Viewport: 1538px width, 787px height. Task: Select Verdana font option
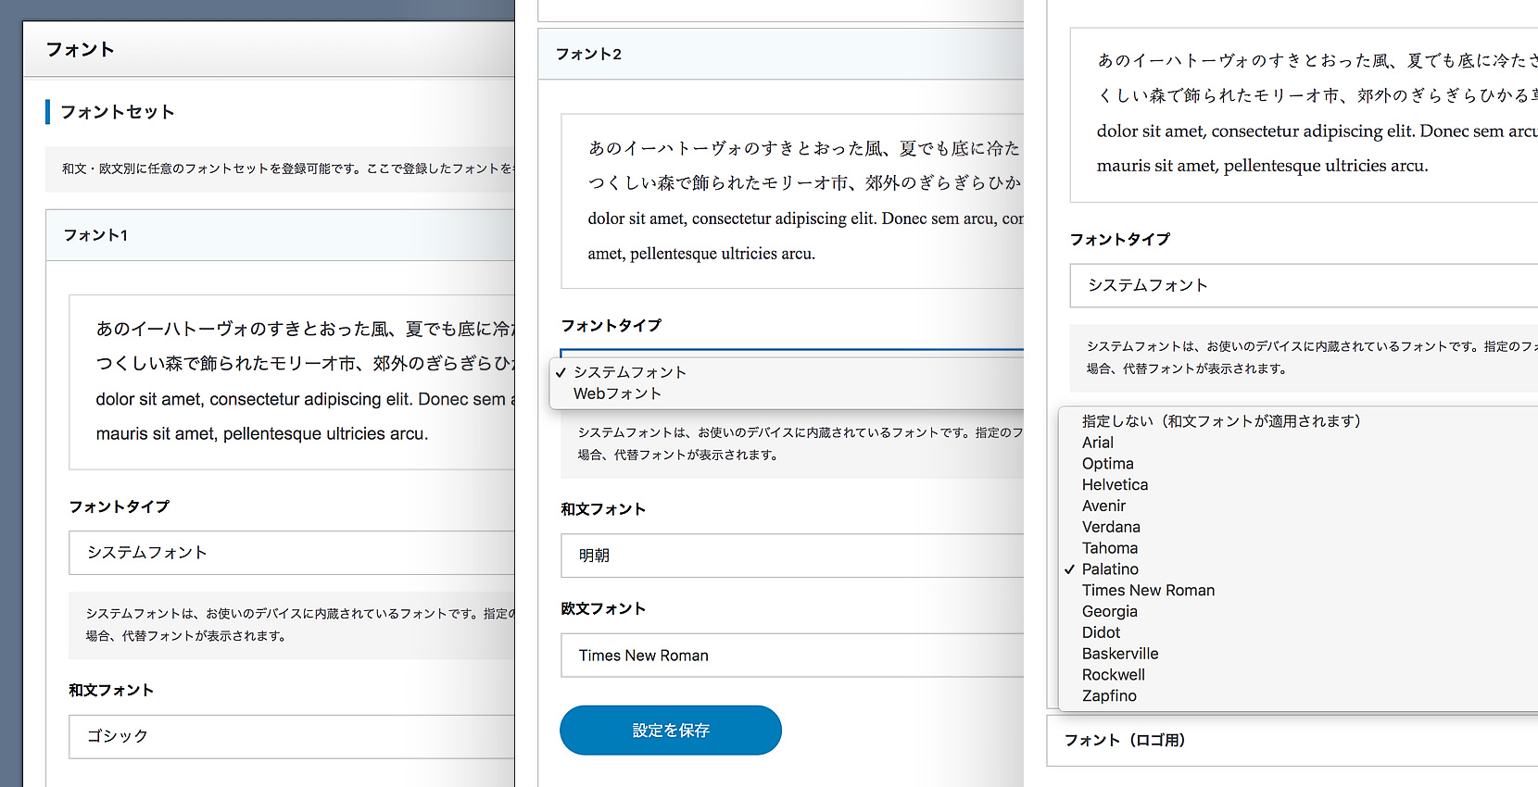(1111, 528)
